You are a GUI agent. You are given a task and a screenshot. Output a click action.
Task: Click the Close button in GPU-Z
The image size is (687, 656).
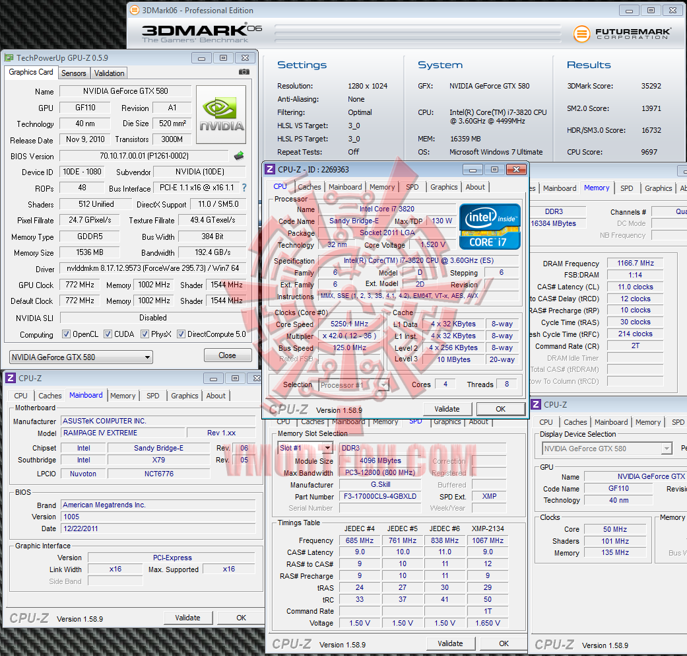click(228, 355)
